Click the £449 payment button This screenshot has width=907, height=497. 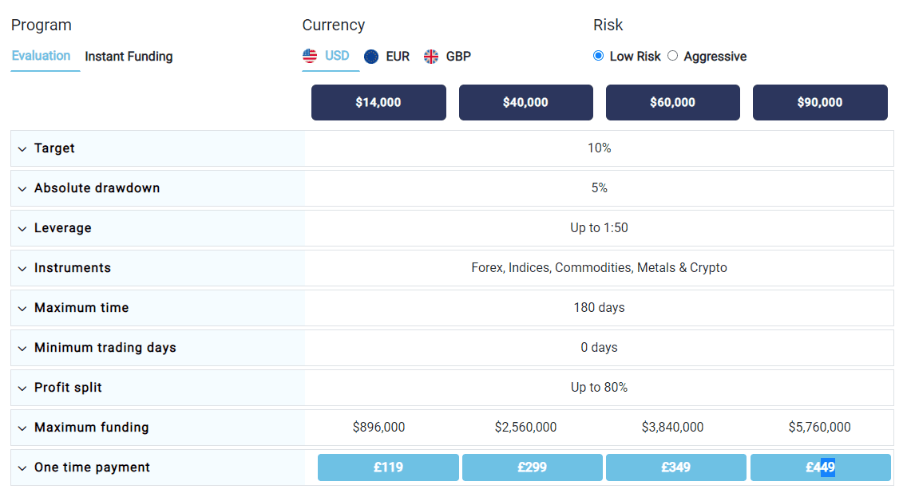[x=820, y=467]
